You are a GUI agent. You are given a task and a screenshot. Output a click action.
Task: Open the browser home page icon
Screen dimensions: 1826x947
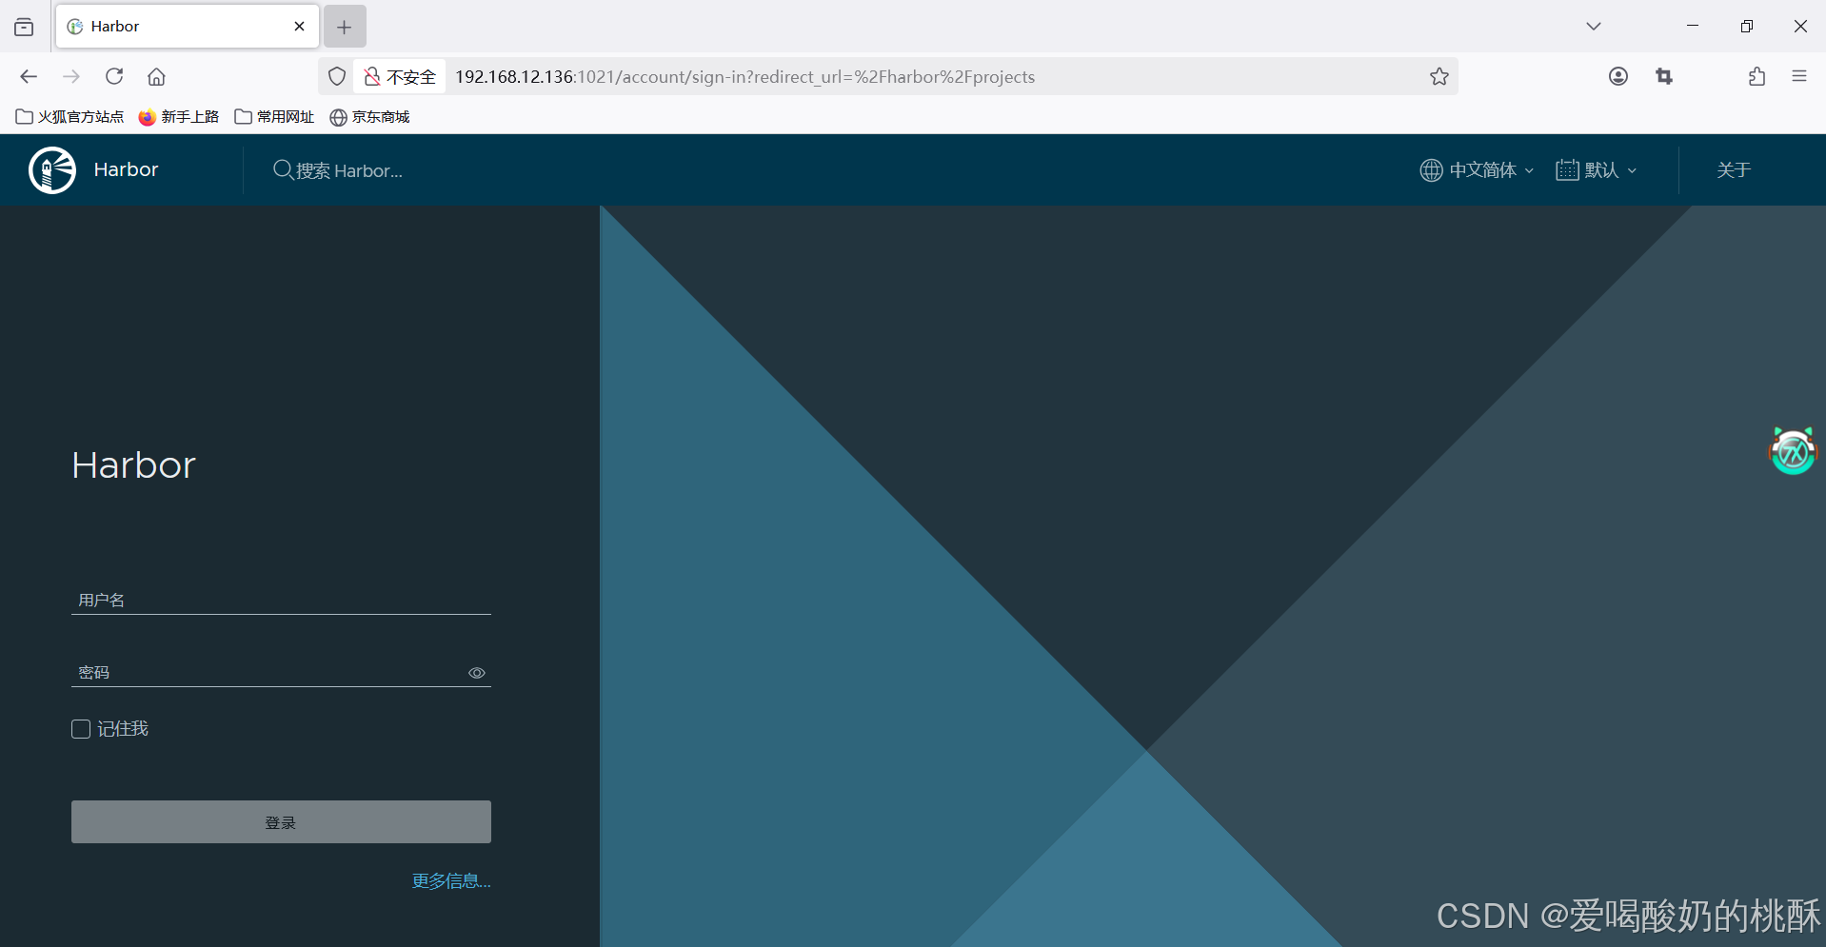[x=157, y=76]
